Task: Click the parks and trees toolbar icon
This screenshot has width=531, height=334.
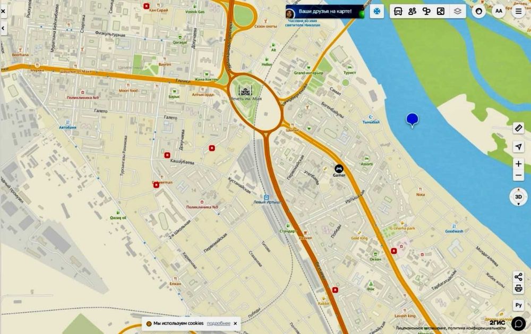Action: (x=426, y=12)
